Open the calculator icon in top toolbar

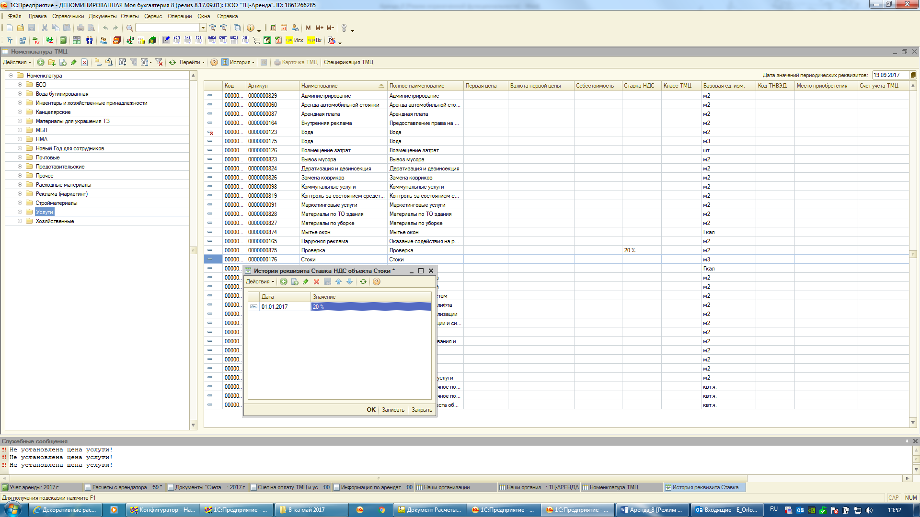[273, 28]
